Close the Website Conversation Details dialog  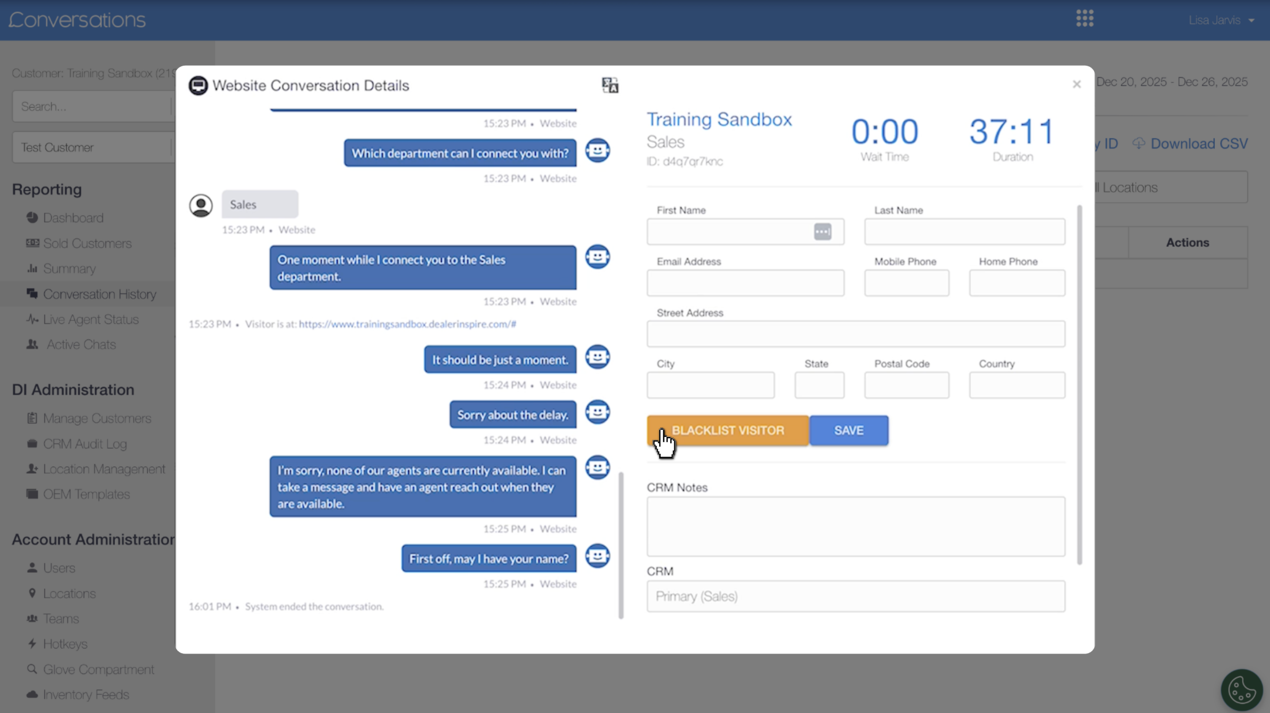click(1077, 84)
